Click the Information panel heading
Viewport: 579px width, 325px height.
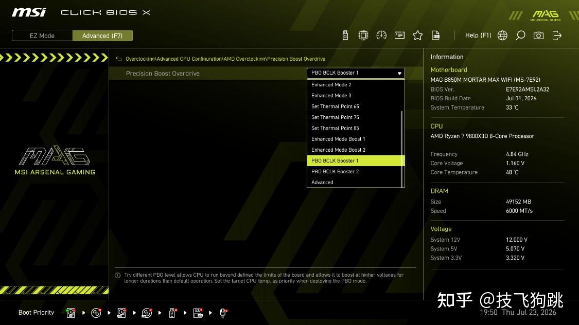(447, 57)
